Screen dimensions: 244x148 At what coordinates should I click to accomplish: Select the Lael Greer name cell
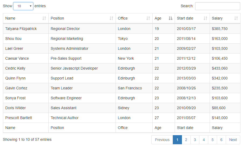click(26, 48)
